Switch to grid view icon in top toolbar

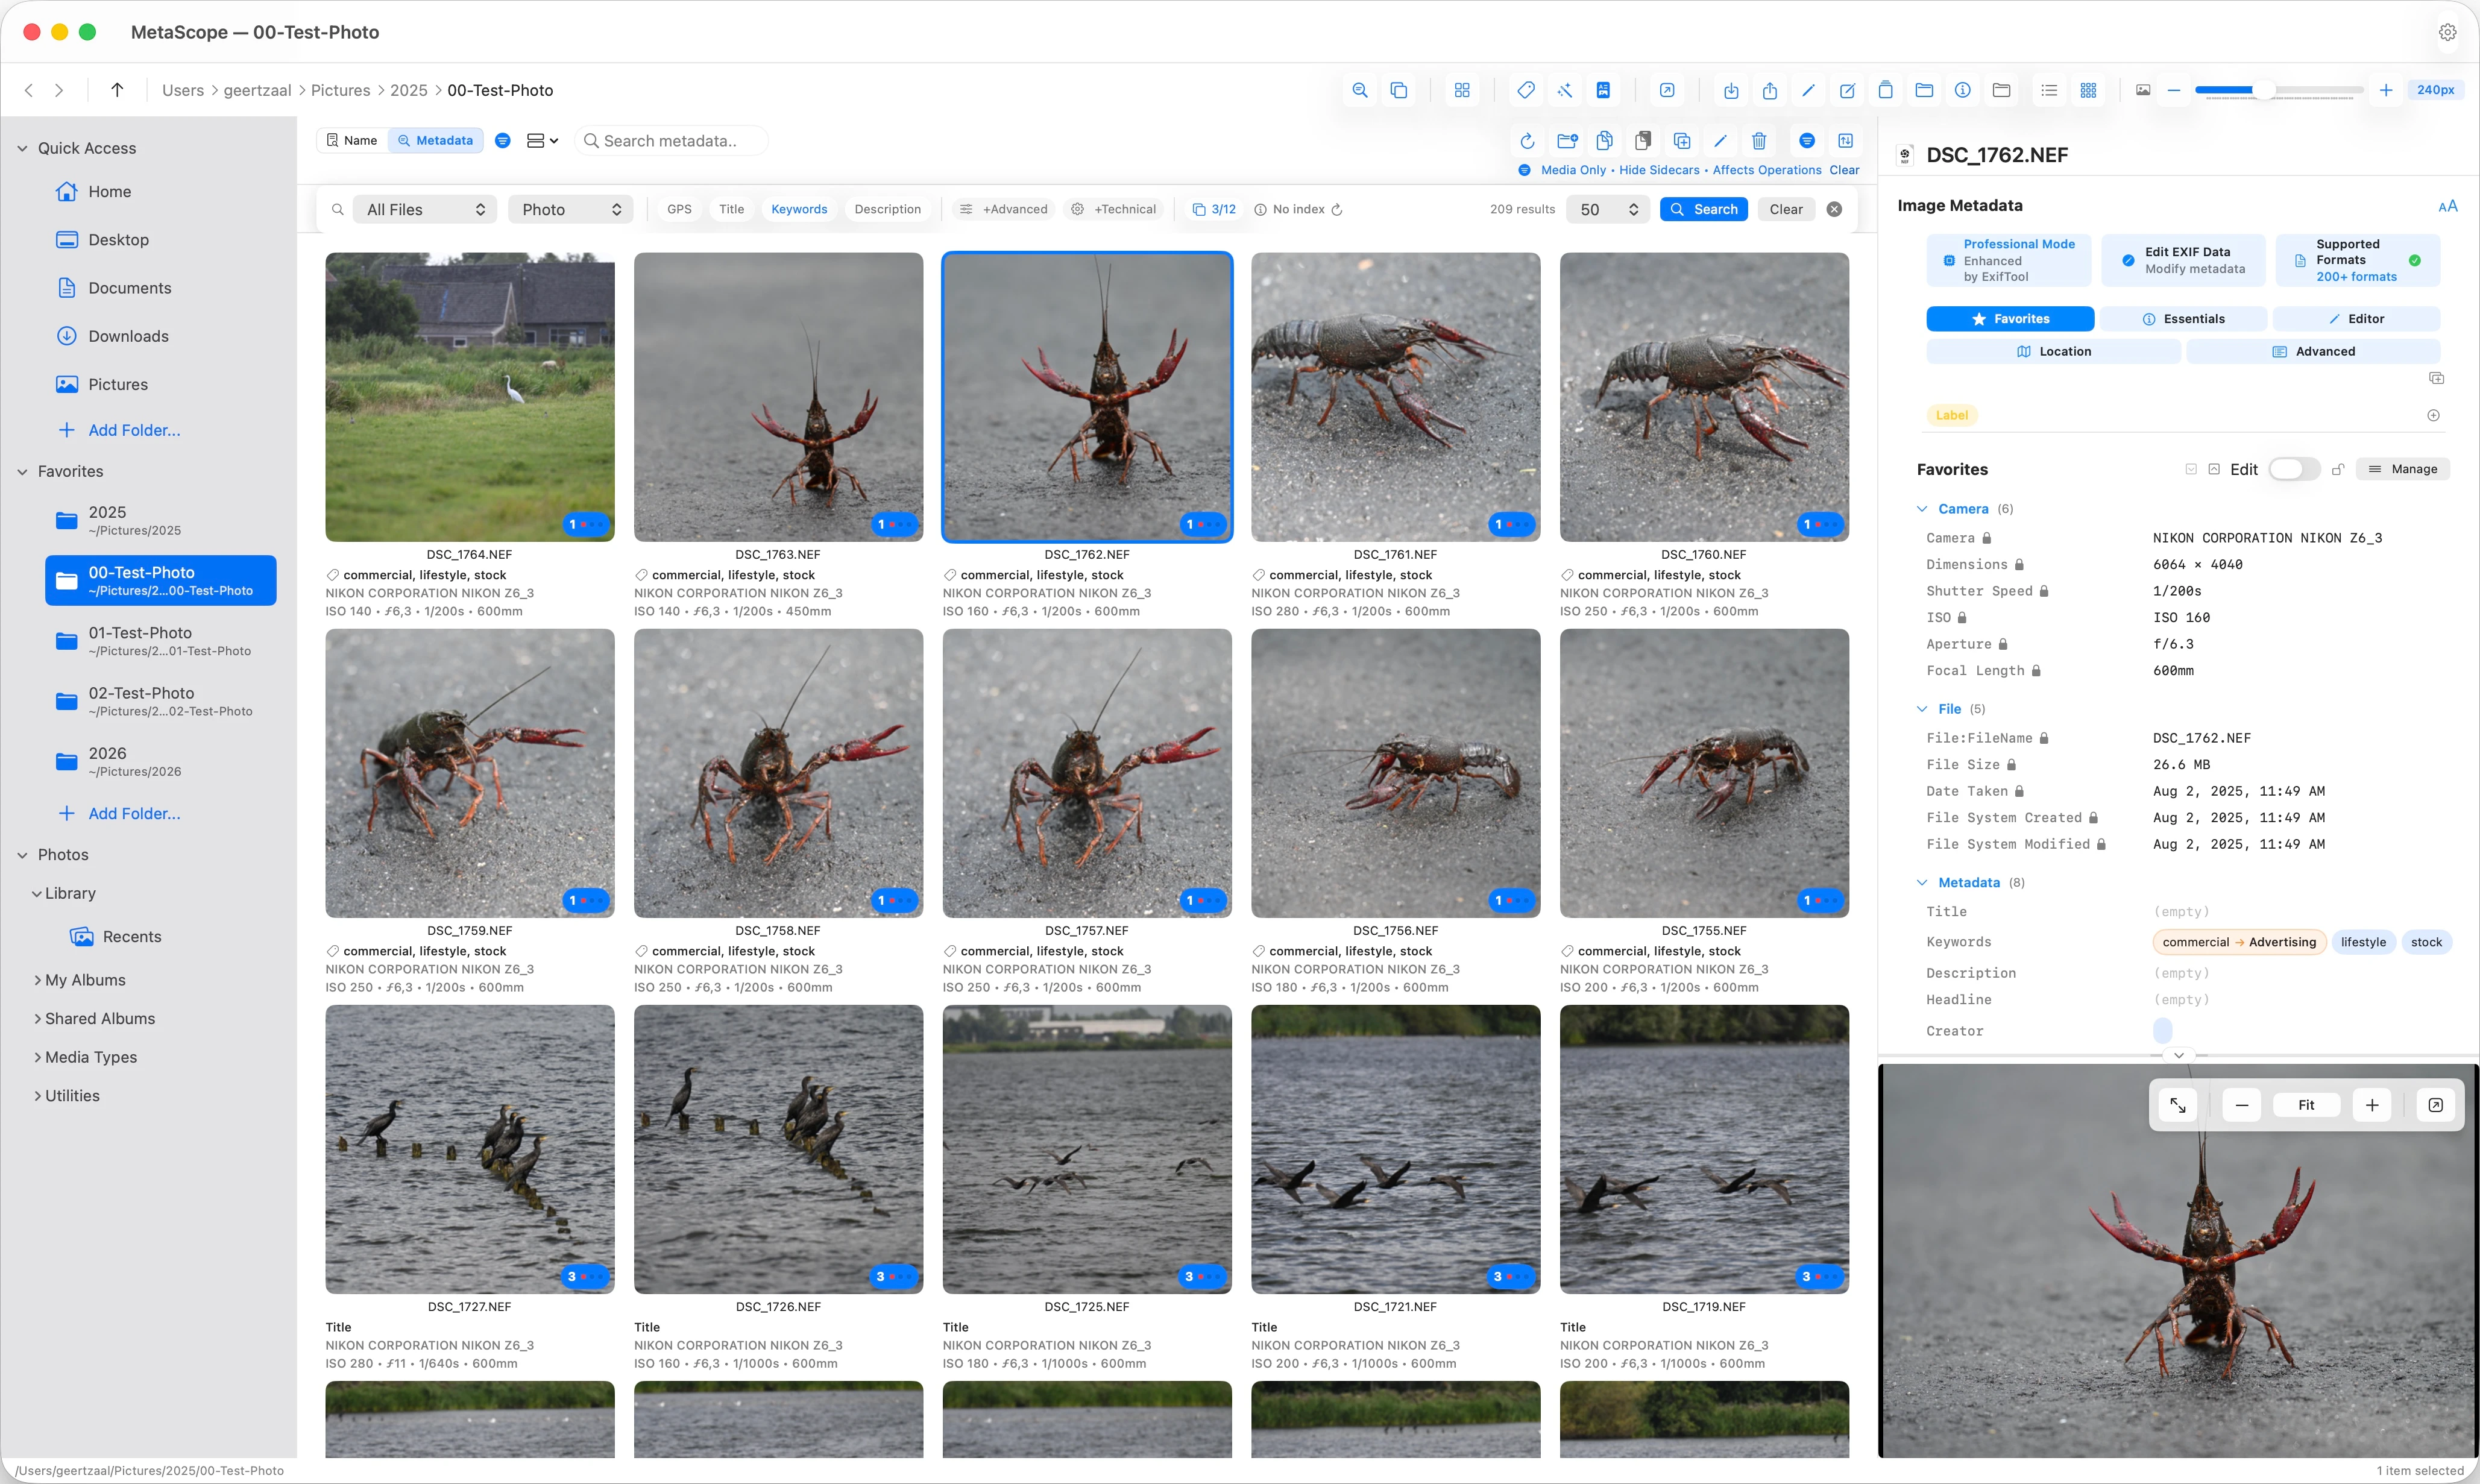(x=2088, y=90)
